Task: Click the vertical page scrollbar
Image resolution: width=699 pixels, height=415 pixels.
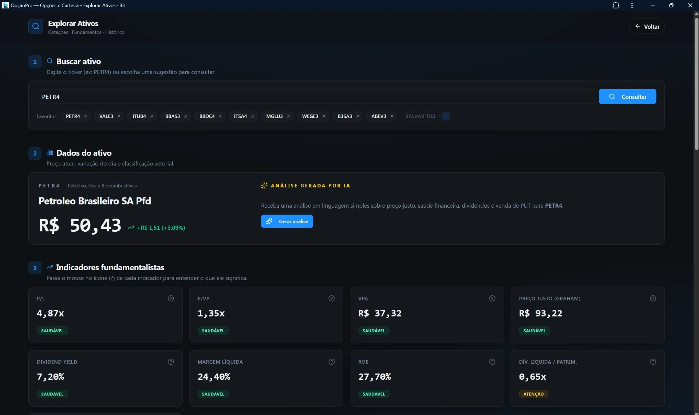Action: click(x=696, y=84)
